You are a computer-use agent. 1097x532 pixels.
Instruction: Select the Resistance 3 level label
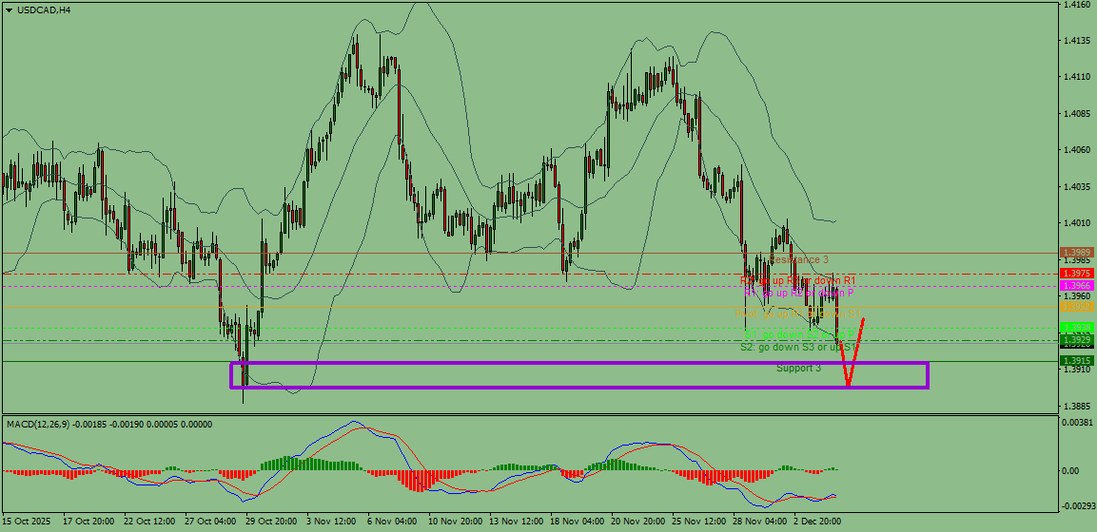pos(798,259)
